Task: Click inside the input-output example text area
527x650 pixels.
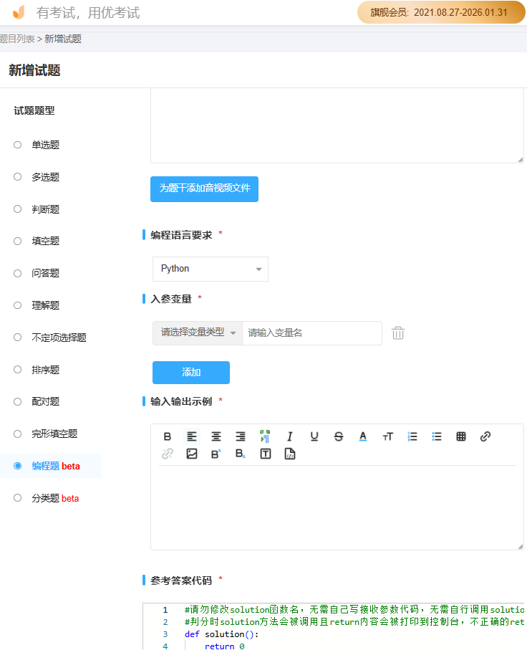Action: (337, 508)
